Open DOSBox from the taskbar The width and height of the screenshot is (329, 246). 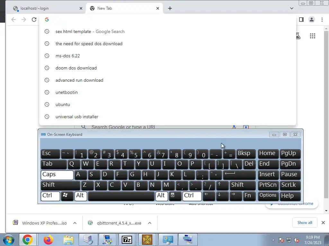point(147,240)
